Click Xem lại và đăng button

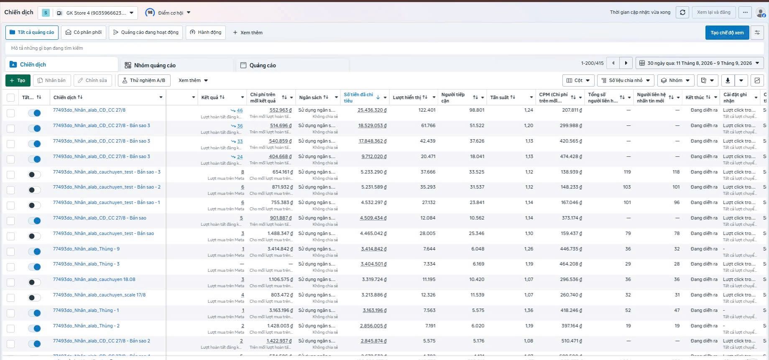coord(713,13)
